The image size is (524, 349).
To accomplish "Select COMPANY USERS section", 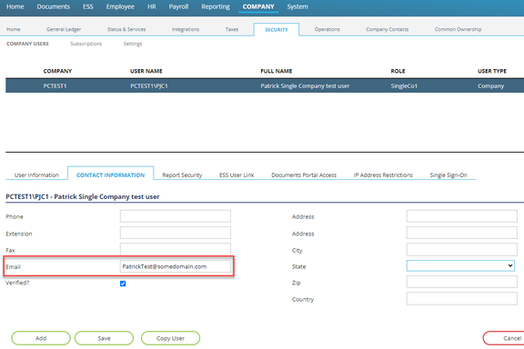I will point(27,44).
